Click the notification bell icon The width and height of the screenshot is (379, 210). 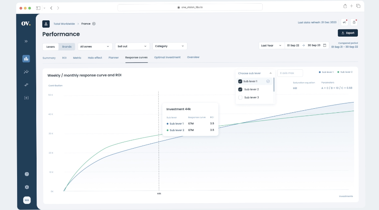pos(354,22)
